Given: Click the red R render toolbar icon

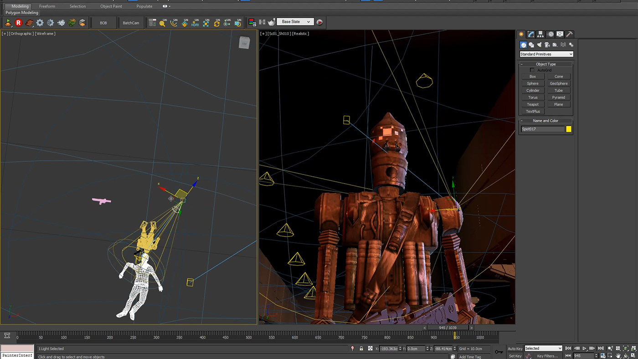Looking at the screenshot, I should pyautogui.click(x=19, y=22).
